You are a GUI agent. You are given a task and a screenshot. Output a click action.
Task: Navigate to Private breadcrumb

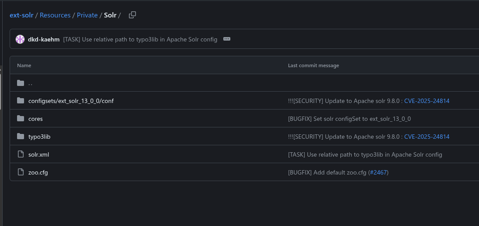(x=87, y=15)
